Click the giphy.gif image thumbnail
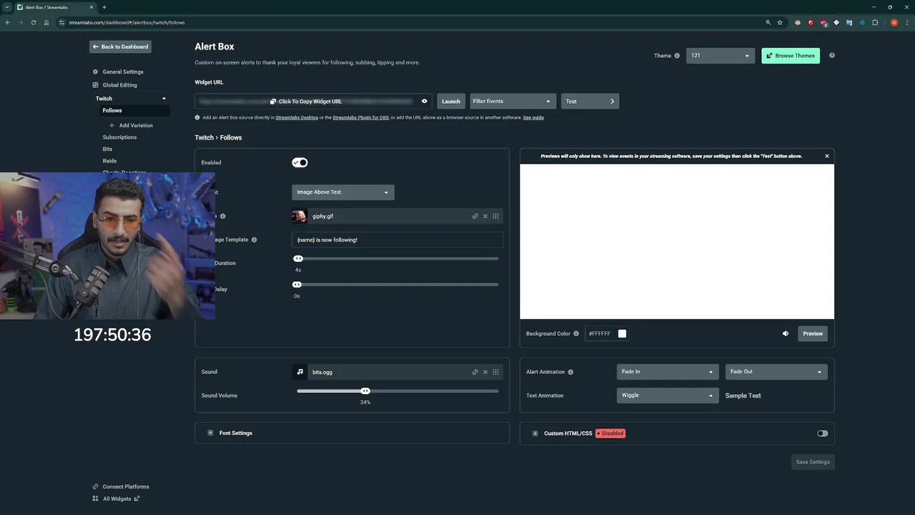 [x=300, y=216]
